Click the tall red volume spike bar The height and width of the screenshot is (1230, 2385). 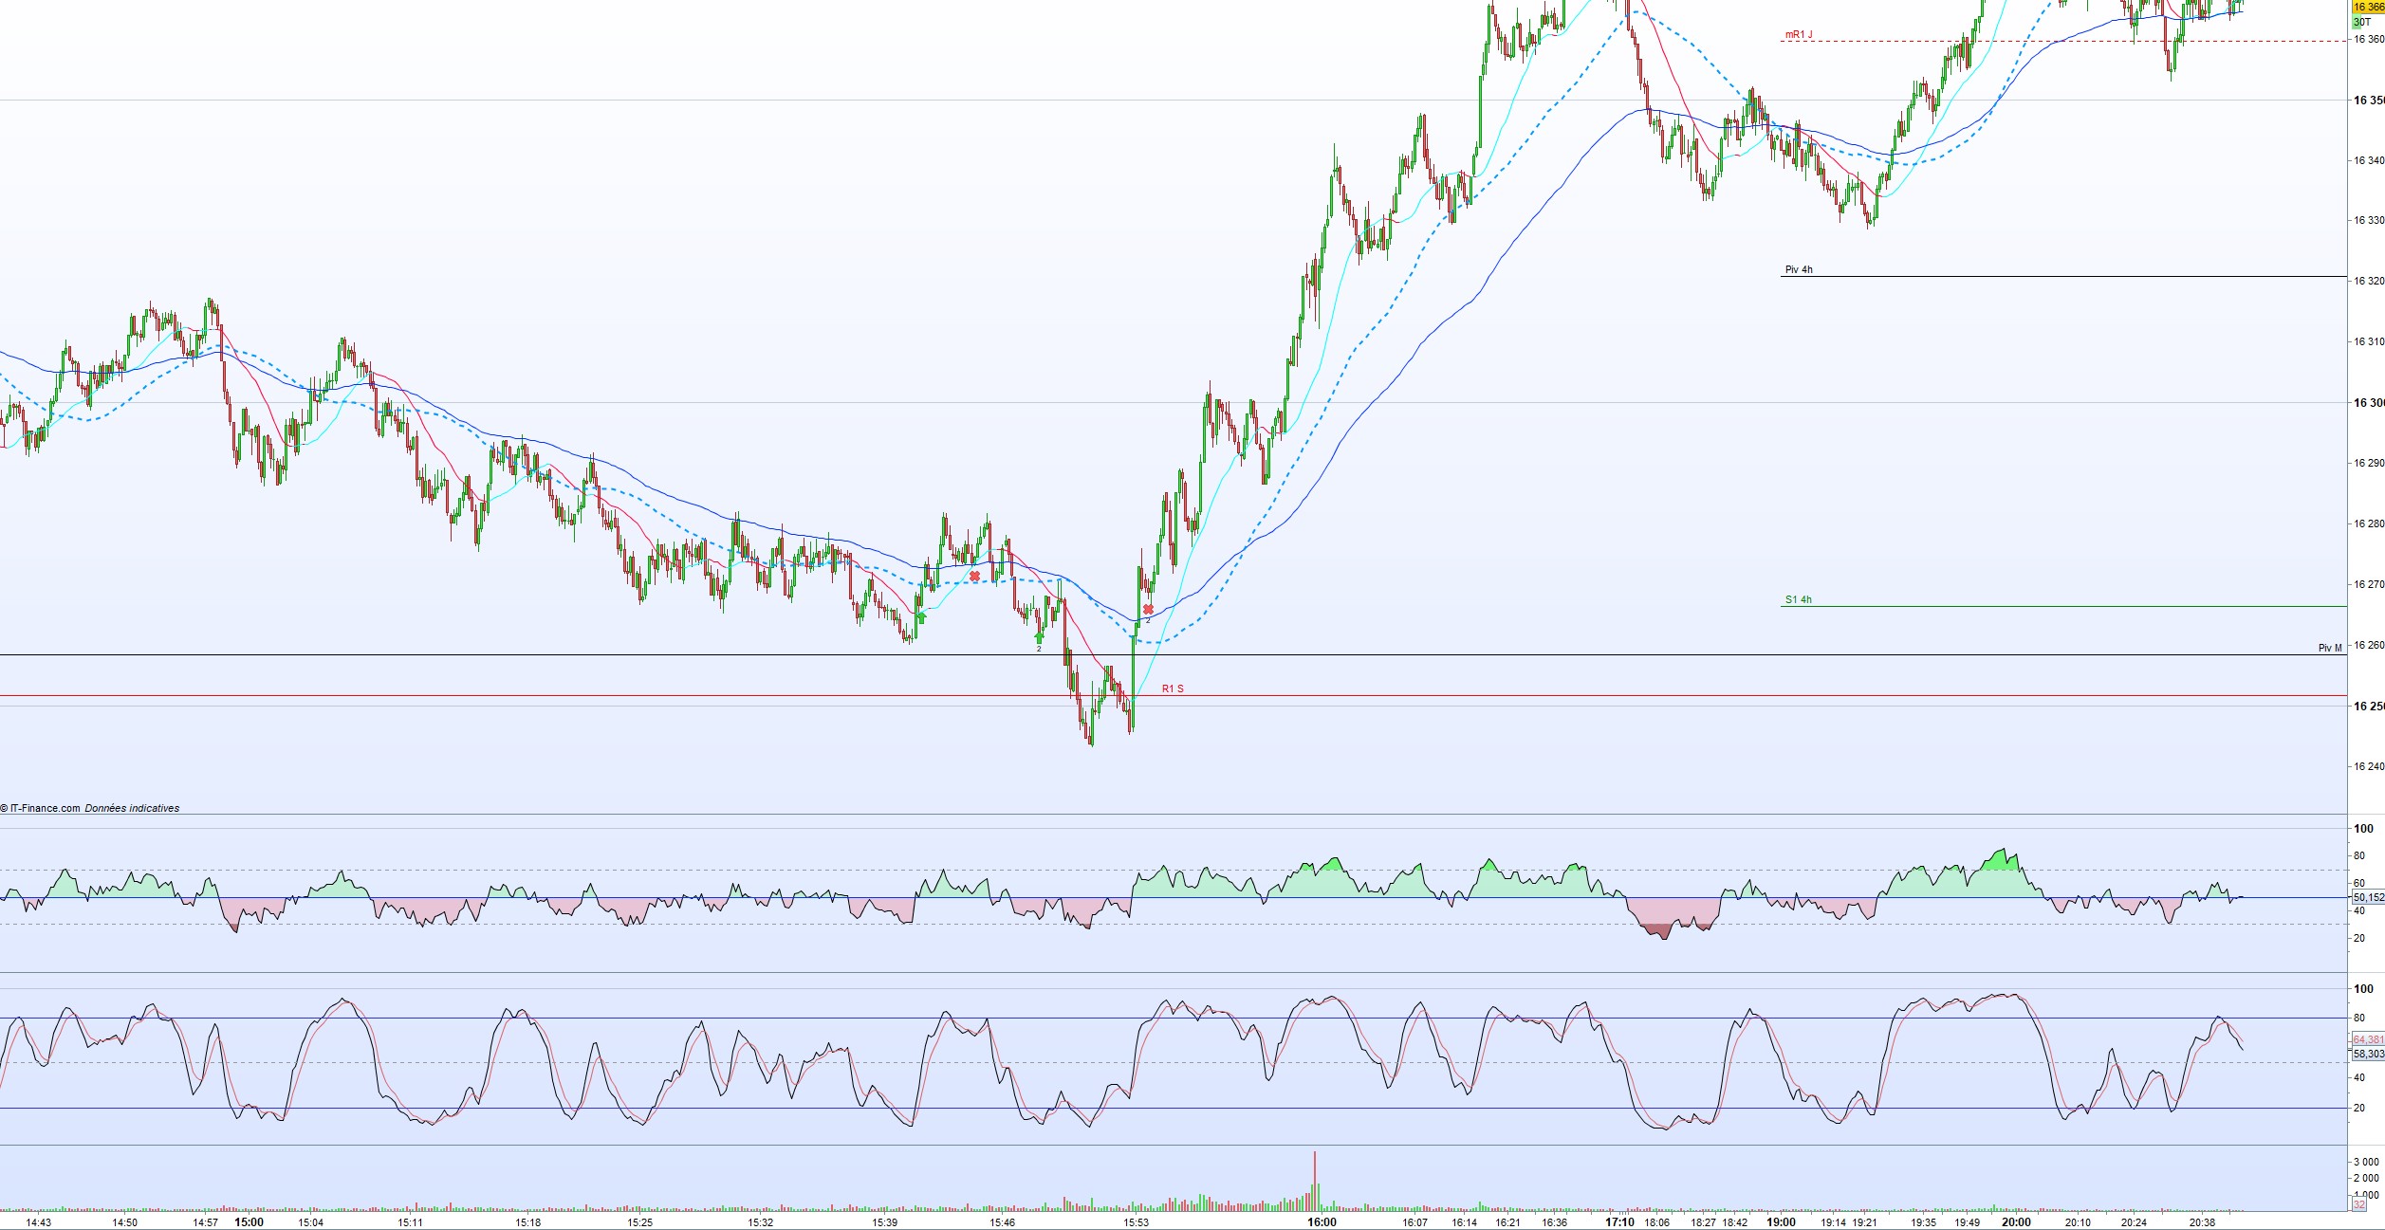(x=1314, y=1179)
